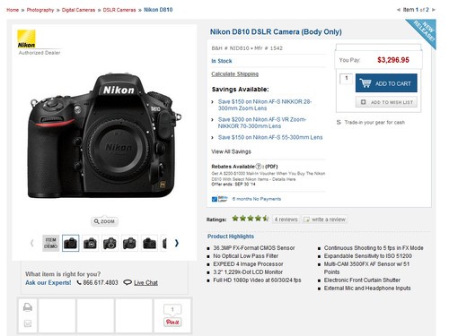The height and width of the screenshot is (336, 449).
Task: Click the print page icon
Action: pos(28,307)
